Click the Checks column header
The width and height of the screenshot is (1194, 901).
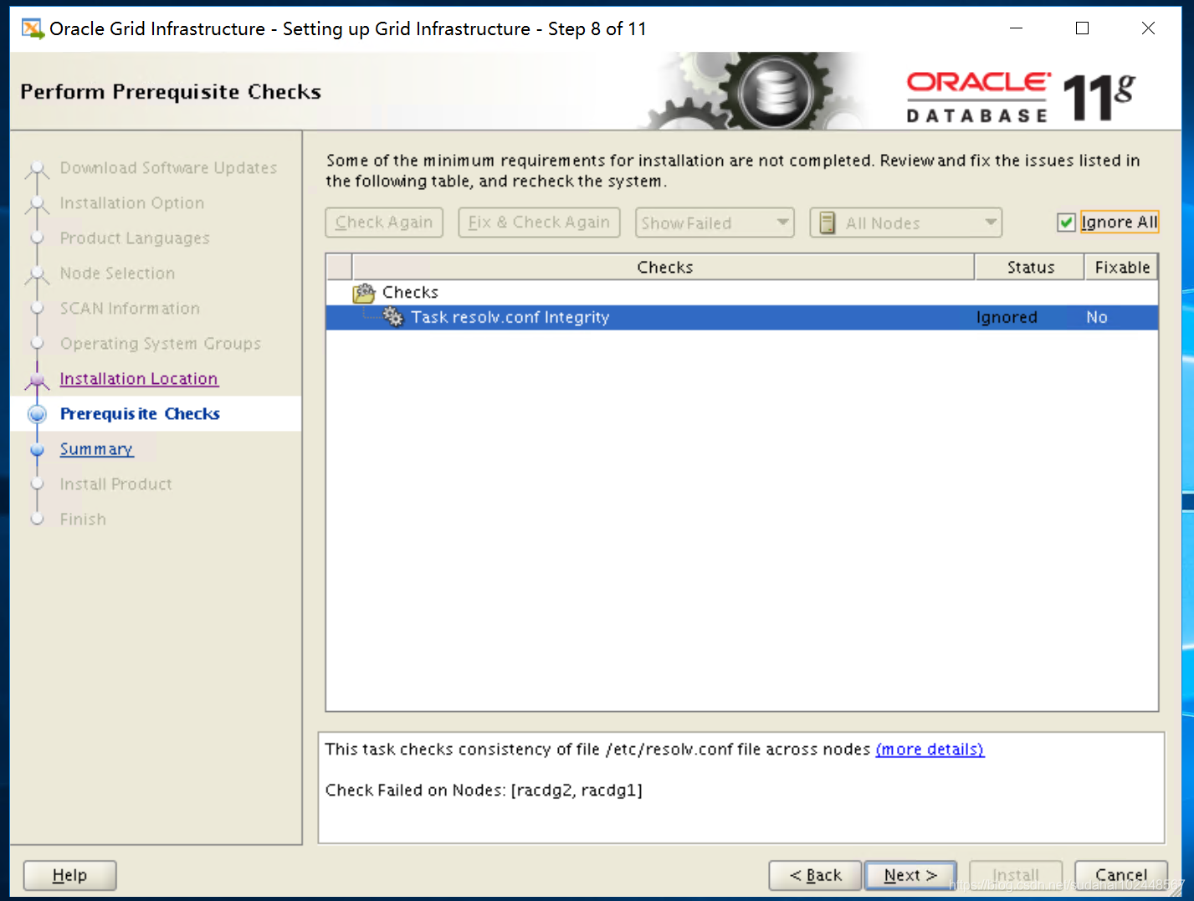[x=664, y=267]
